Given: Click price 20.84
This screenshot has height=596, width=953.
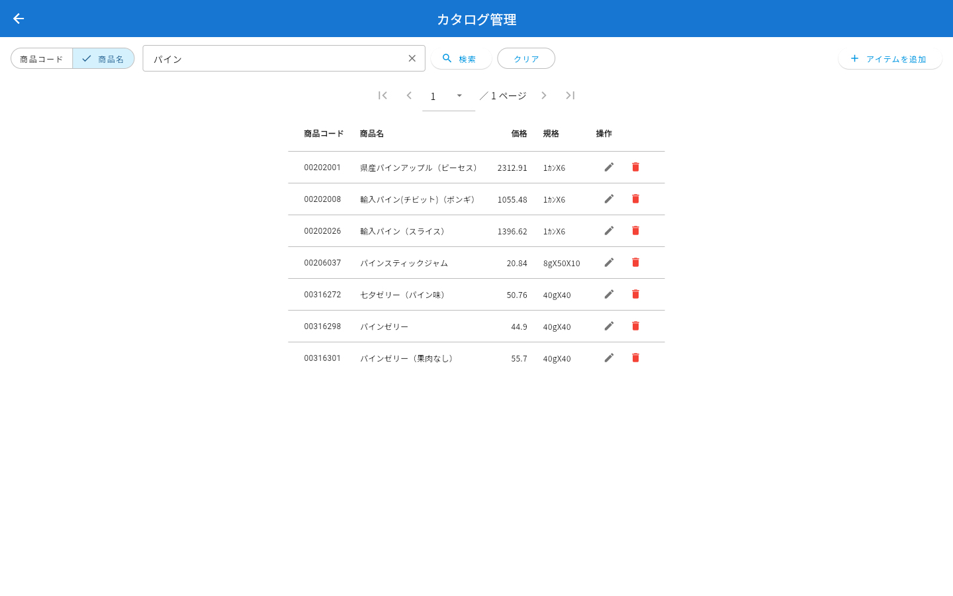Looking at the screenshot, I should pos(517,263).
